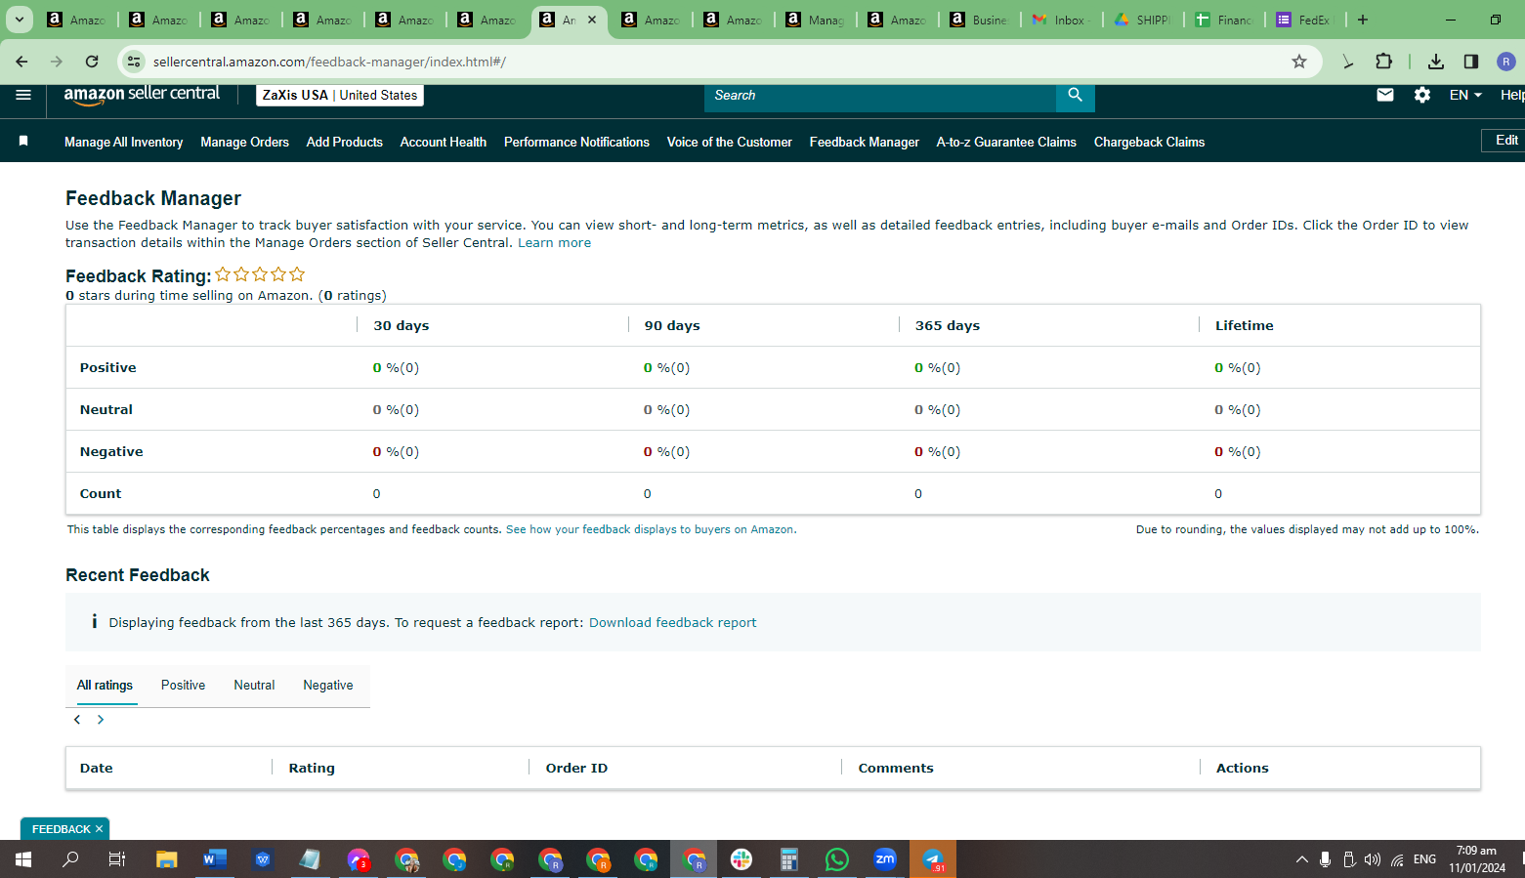1525x878 pixels.
Task: Click the 'Order ID' column header
Action: click(576, 769)
